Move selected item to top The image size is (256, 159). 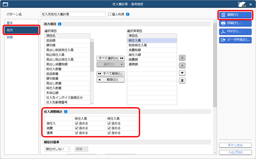(x=182, y=58)
